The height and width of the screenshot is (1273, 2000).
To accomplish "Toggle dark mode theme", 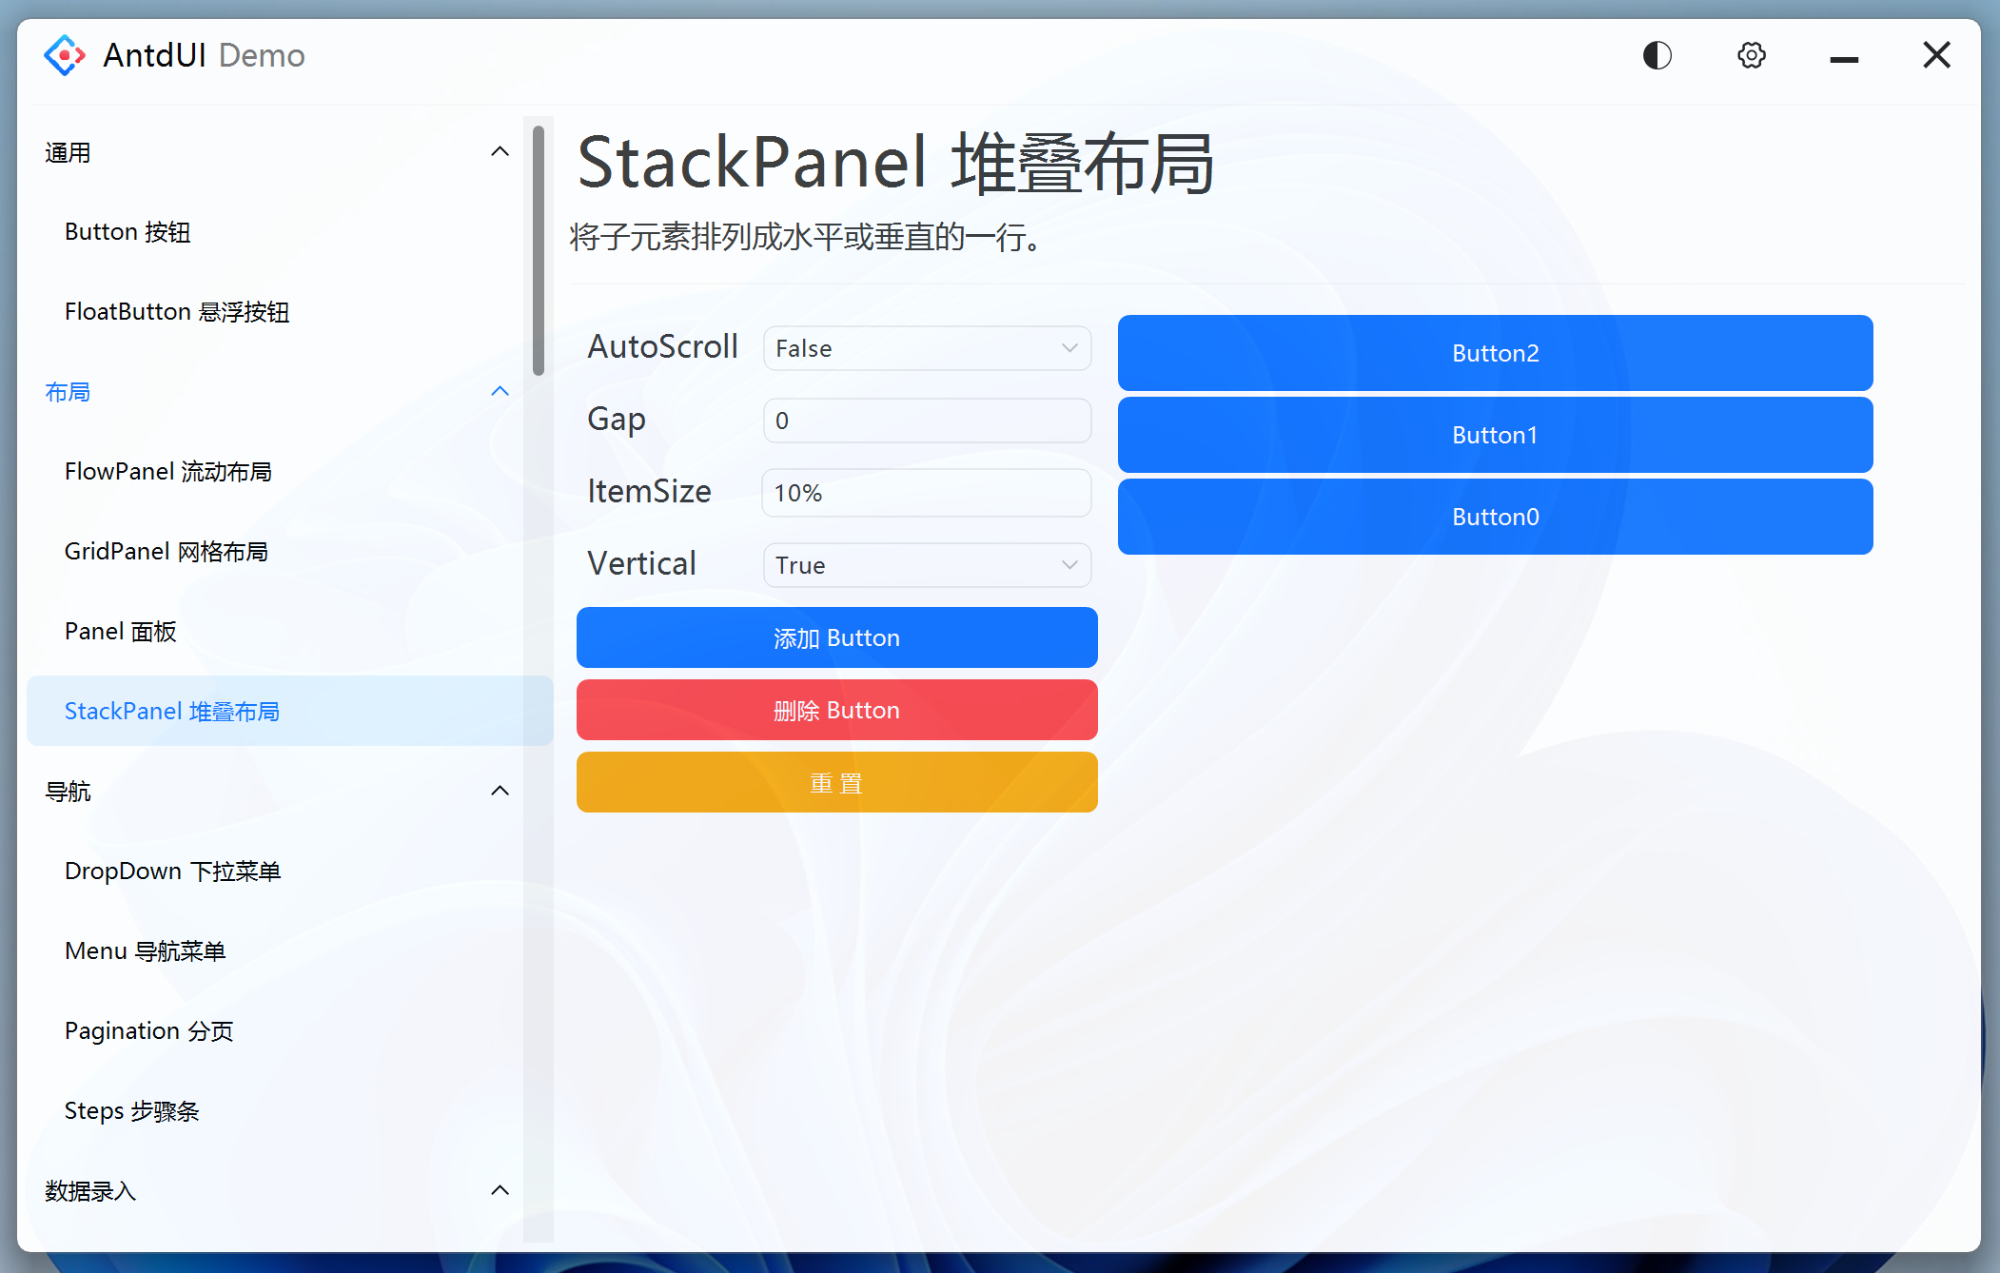I will pyautogui.click(x=1657, y=55).
